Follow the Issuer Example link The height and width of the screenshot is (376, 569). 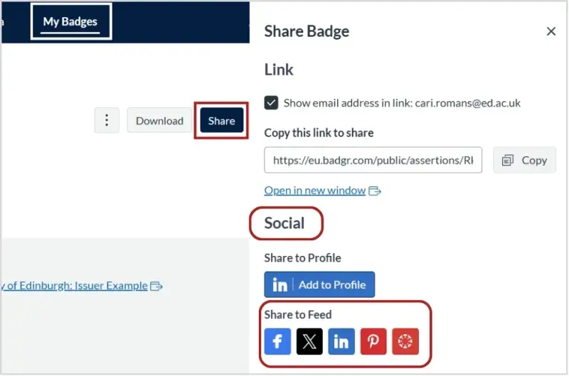tap(75, 286)
